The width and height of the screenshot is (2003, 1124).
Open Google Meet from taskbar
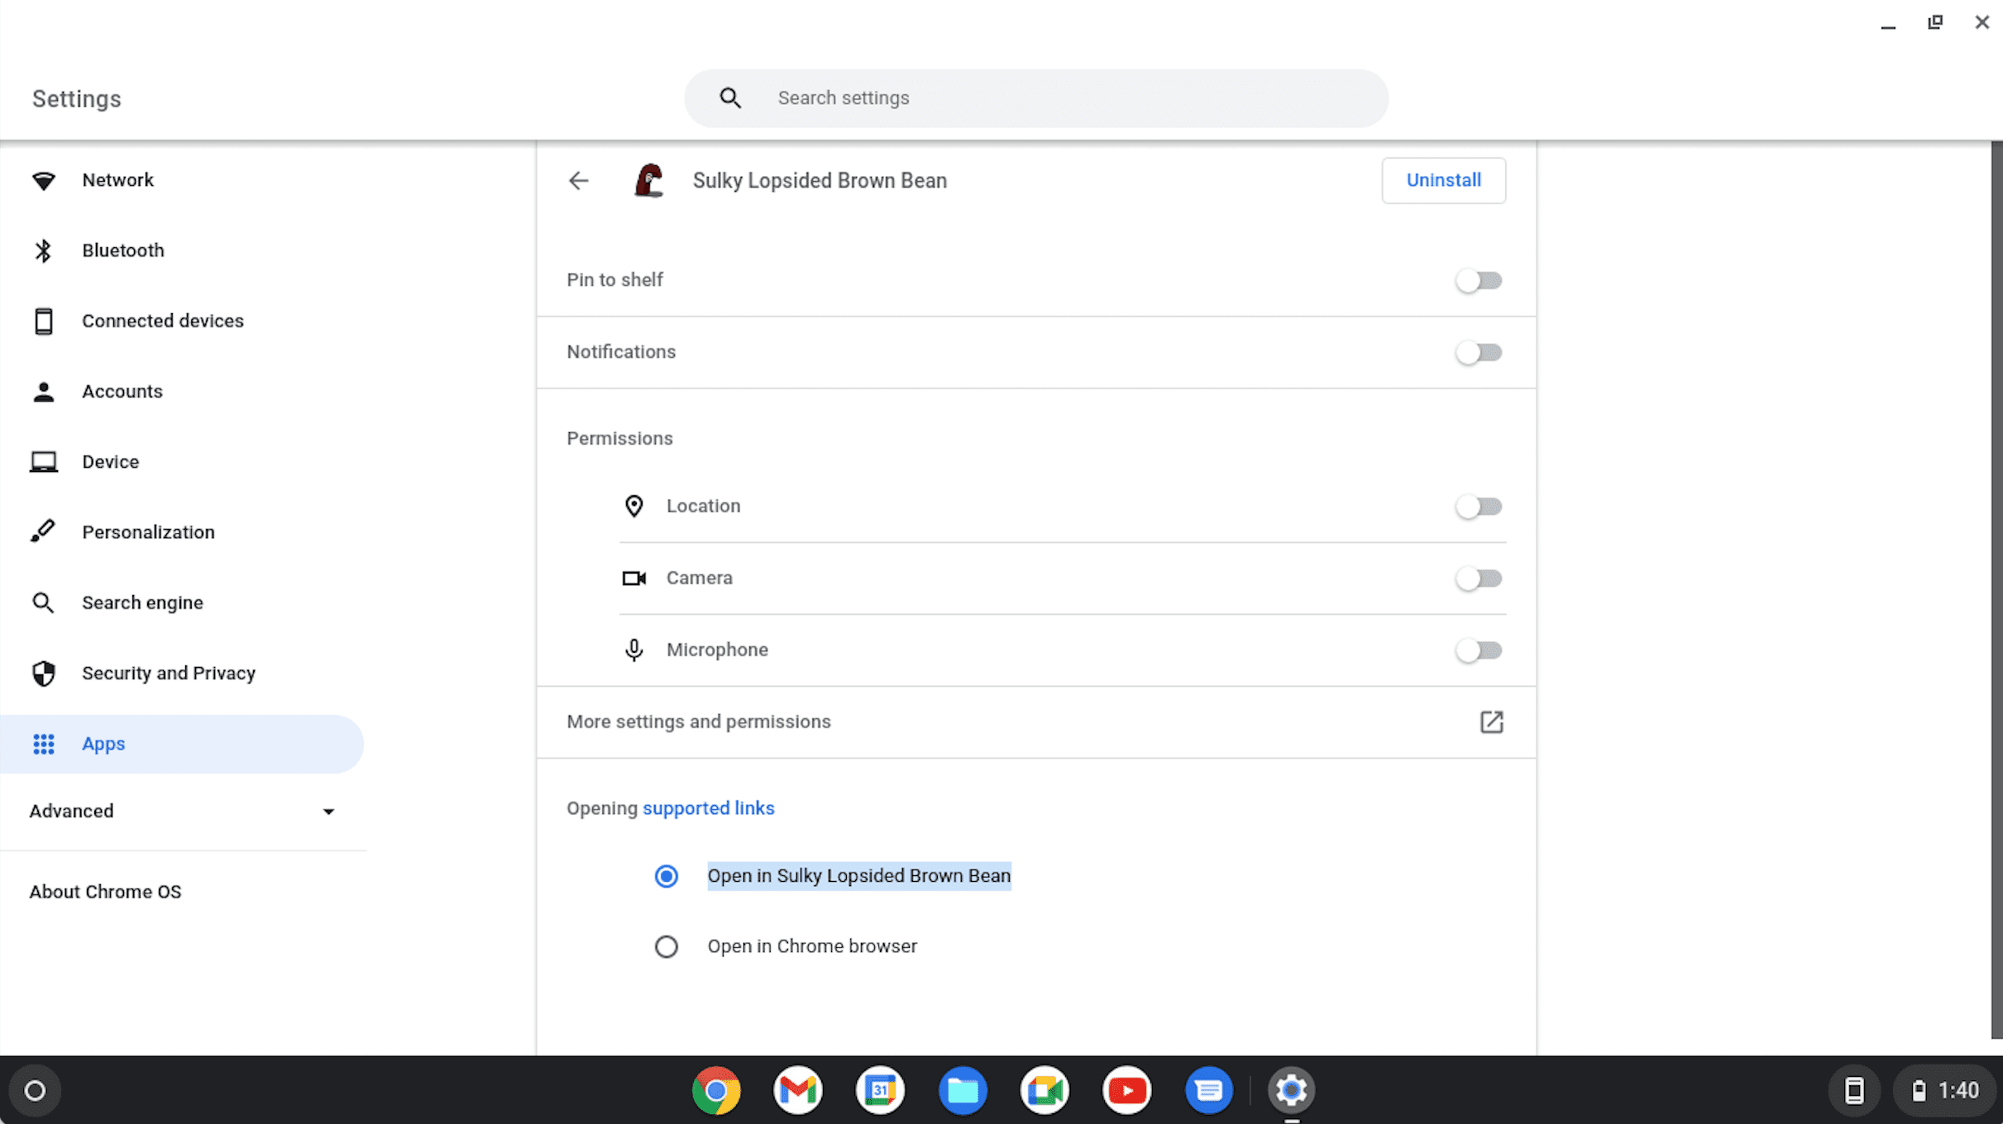(x=1045, y=1089)
